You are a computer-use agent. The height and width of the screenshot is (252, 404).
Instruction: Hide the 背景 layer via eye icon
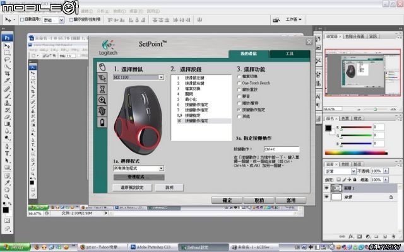(x=327, y=197)
